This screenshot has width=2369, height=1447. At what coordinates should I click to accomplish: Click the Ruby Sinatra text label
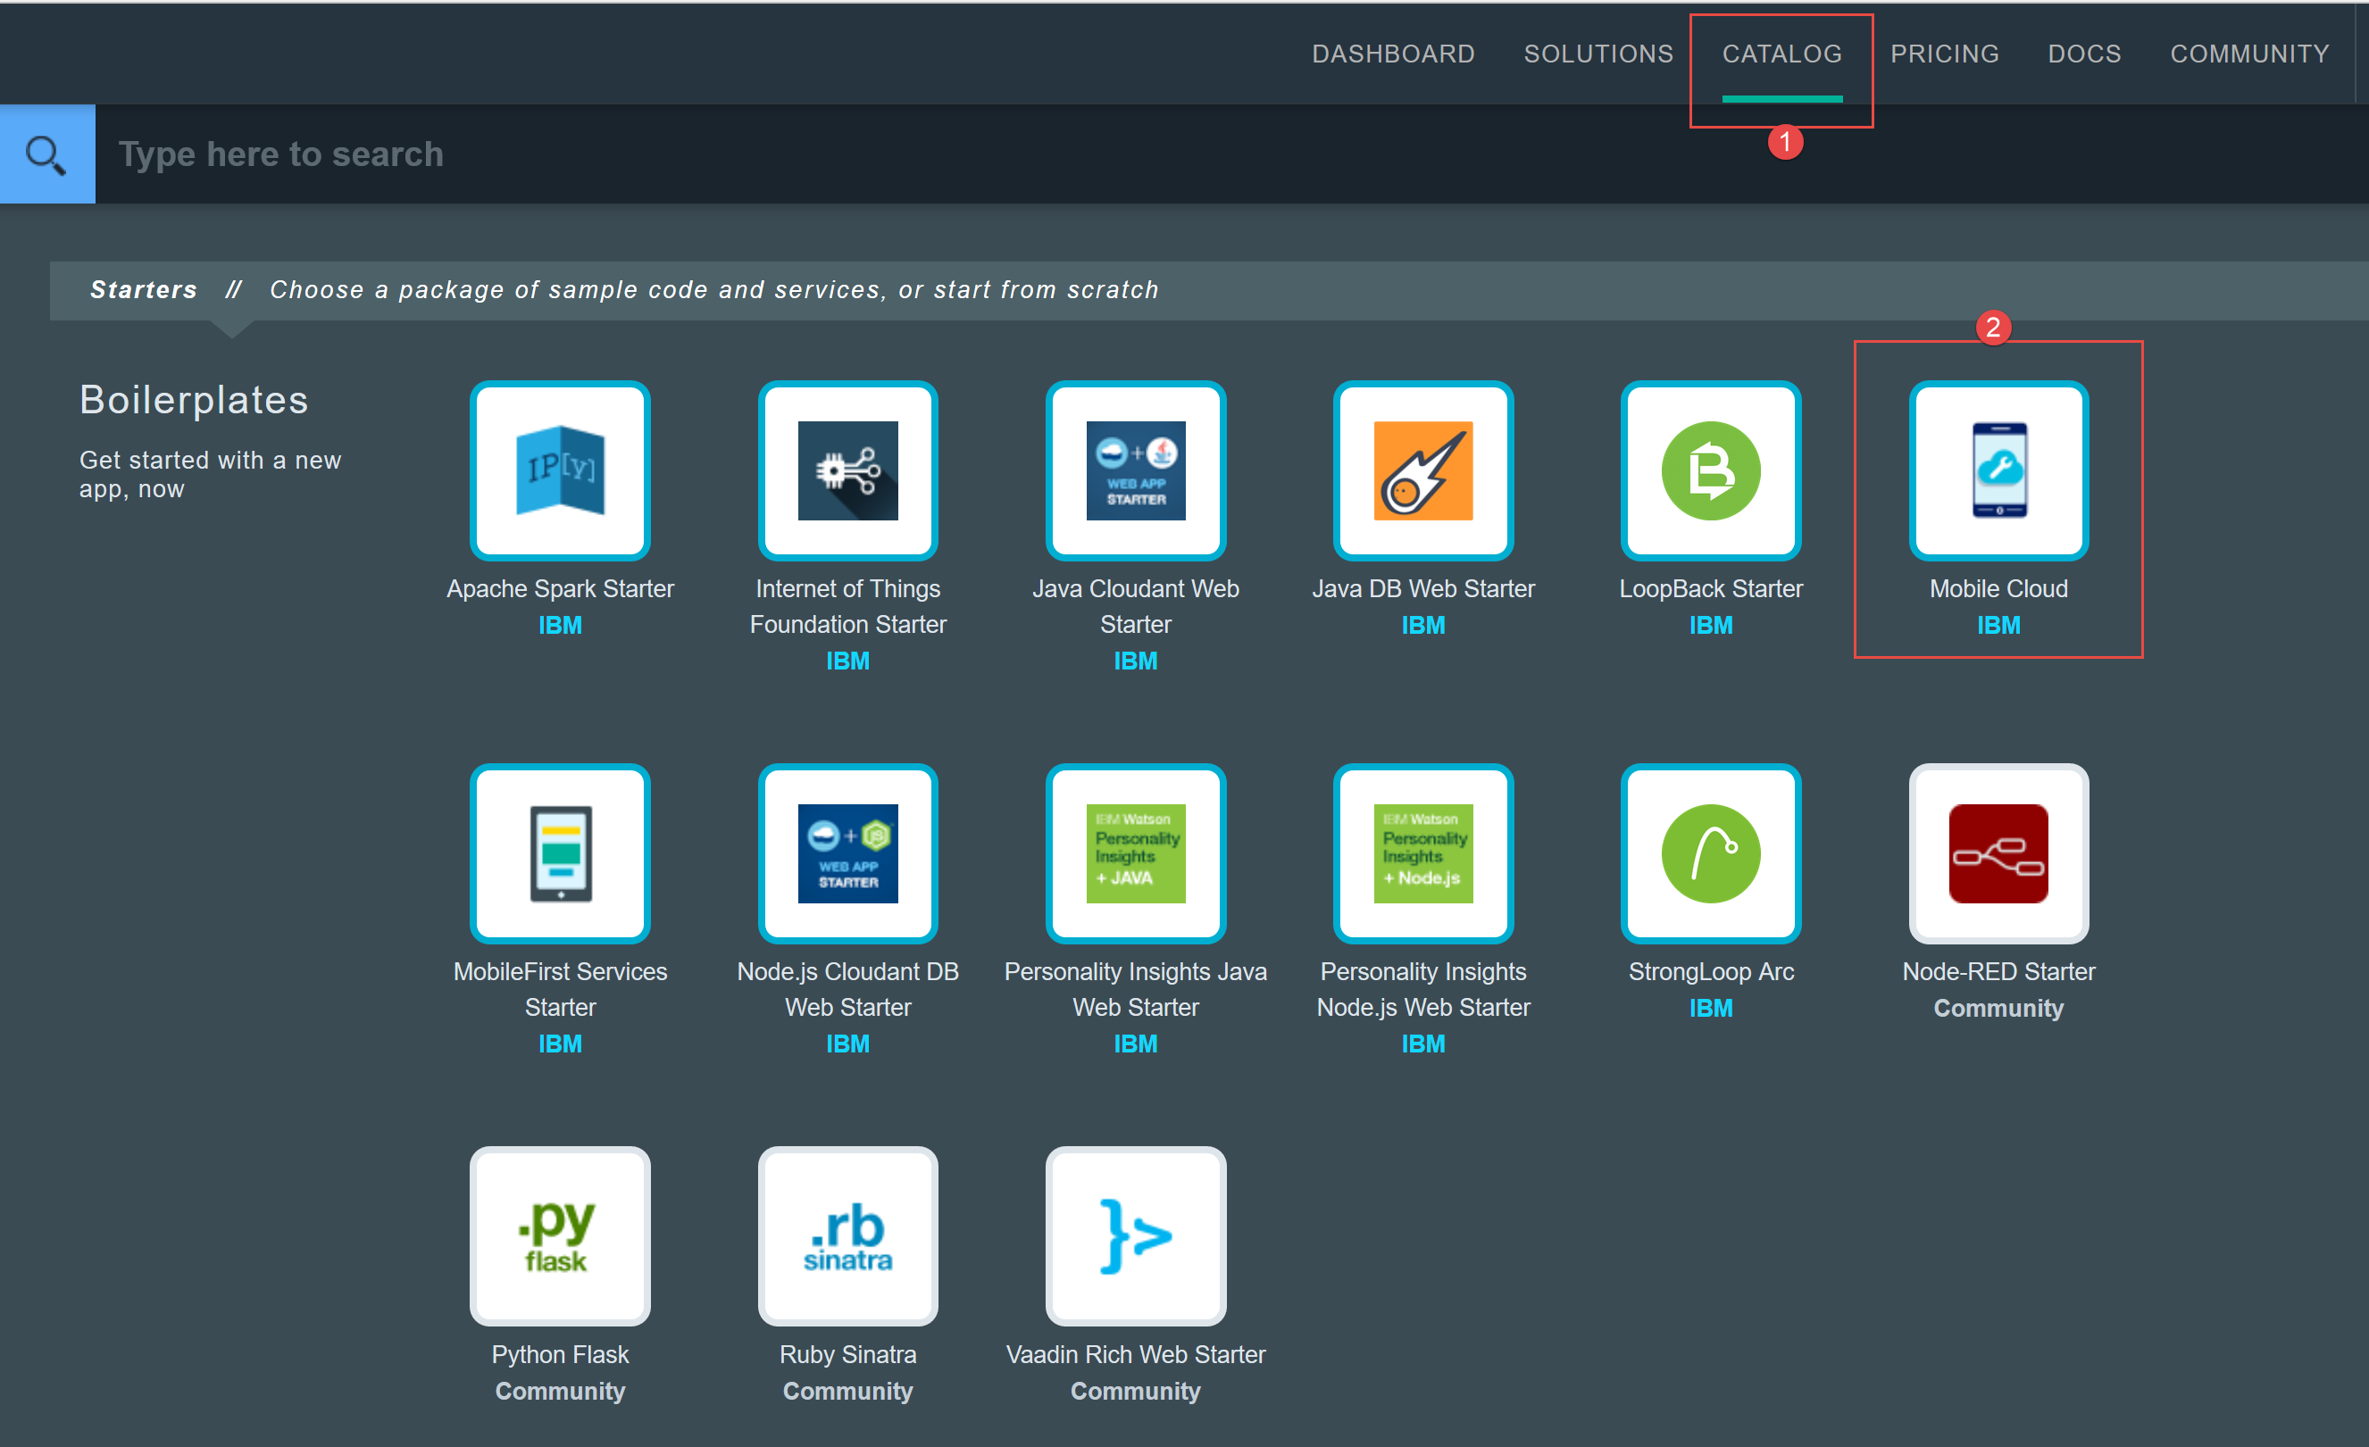click(847, 1354)
